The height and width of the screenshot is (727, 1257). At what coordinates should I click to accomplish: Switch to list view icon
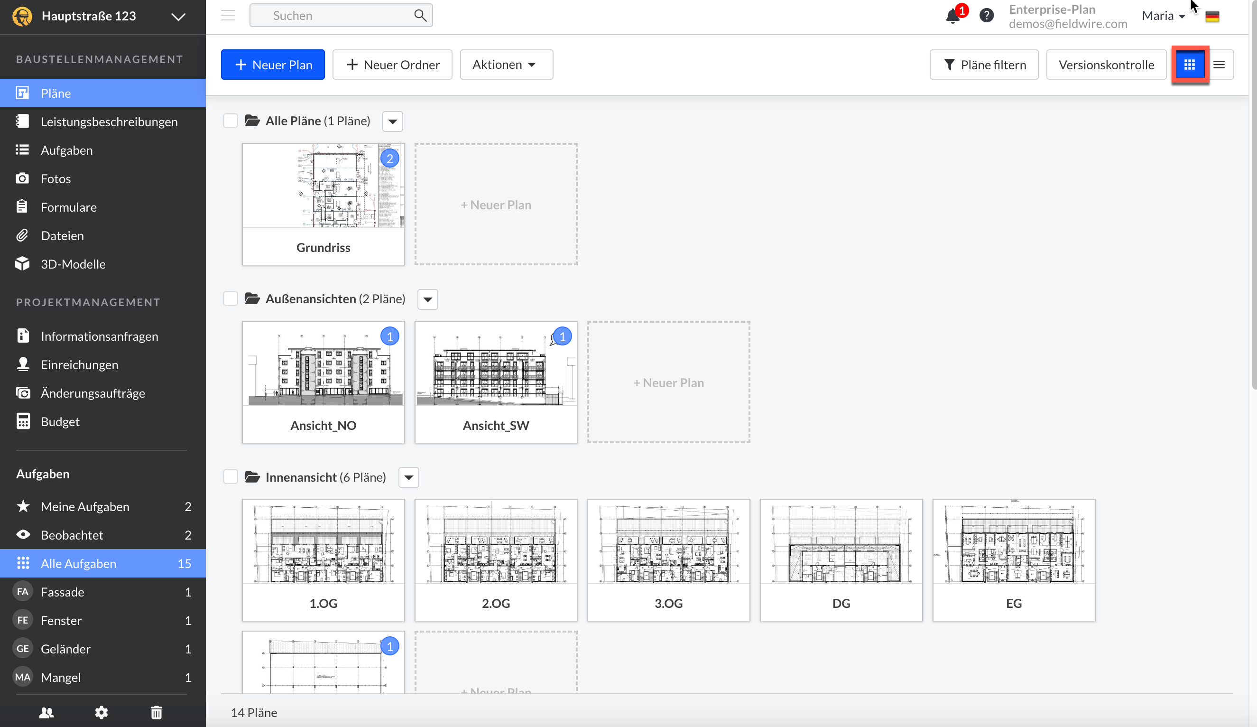click(1219, 65)
